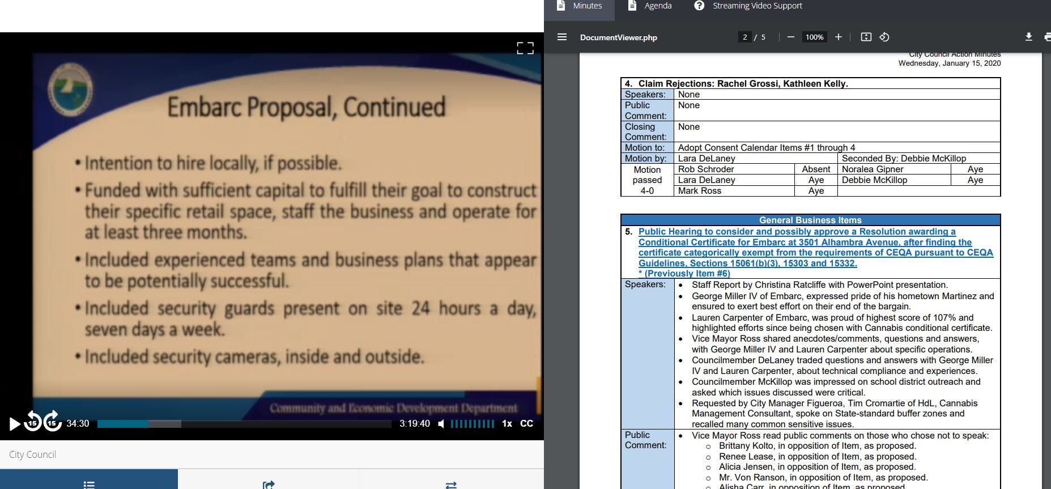Mute the video speaker icon
Image resolution: width=1051 pixels, height=489 pixels.
tap(441, 423)
